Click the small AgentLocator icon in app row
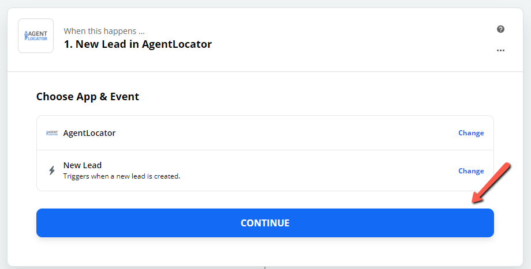 point(52,133)
